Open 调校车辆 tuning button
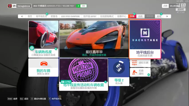The width and height of the screenshot is (189, 106). click(x=140, y=63)
